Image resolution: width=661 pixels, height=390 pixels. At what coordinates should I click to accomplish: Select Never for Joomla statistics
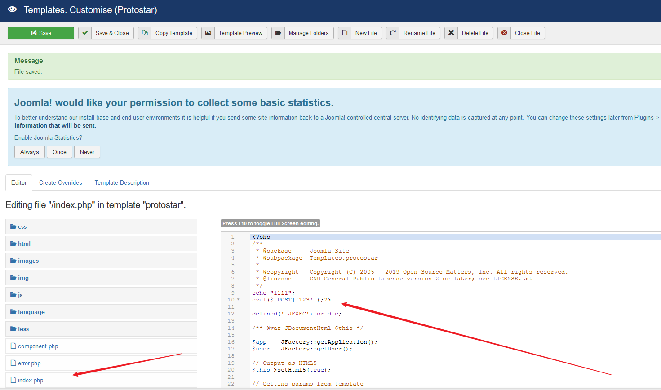[x=87, y=152]
